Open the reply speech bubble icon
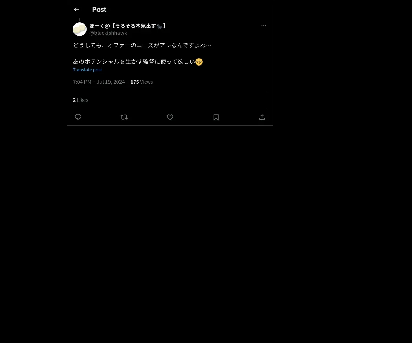 [x=78, y=117]
